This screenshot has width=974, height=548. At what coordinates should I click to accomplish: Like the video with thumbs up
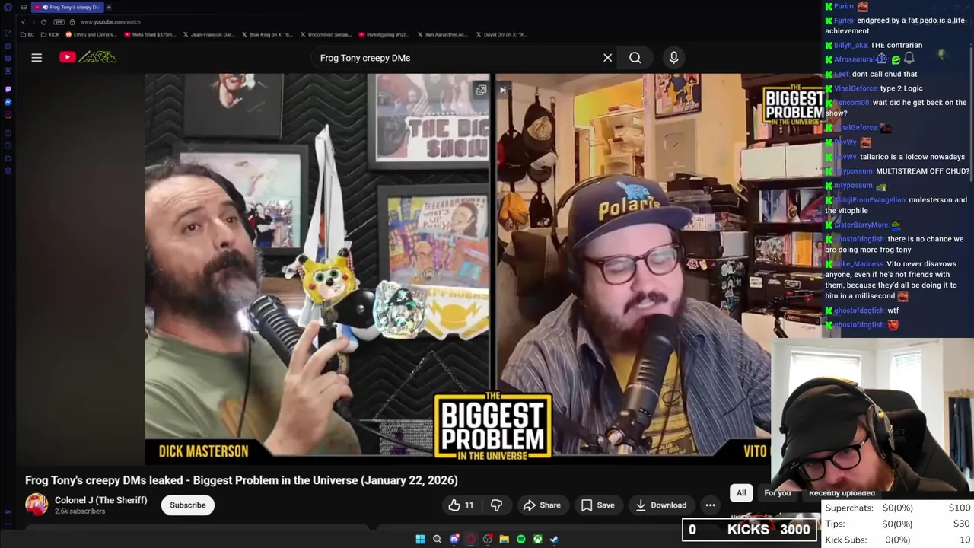461,505
